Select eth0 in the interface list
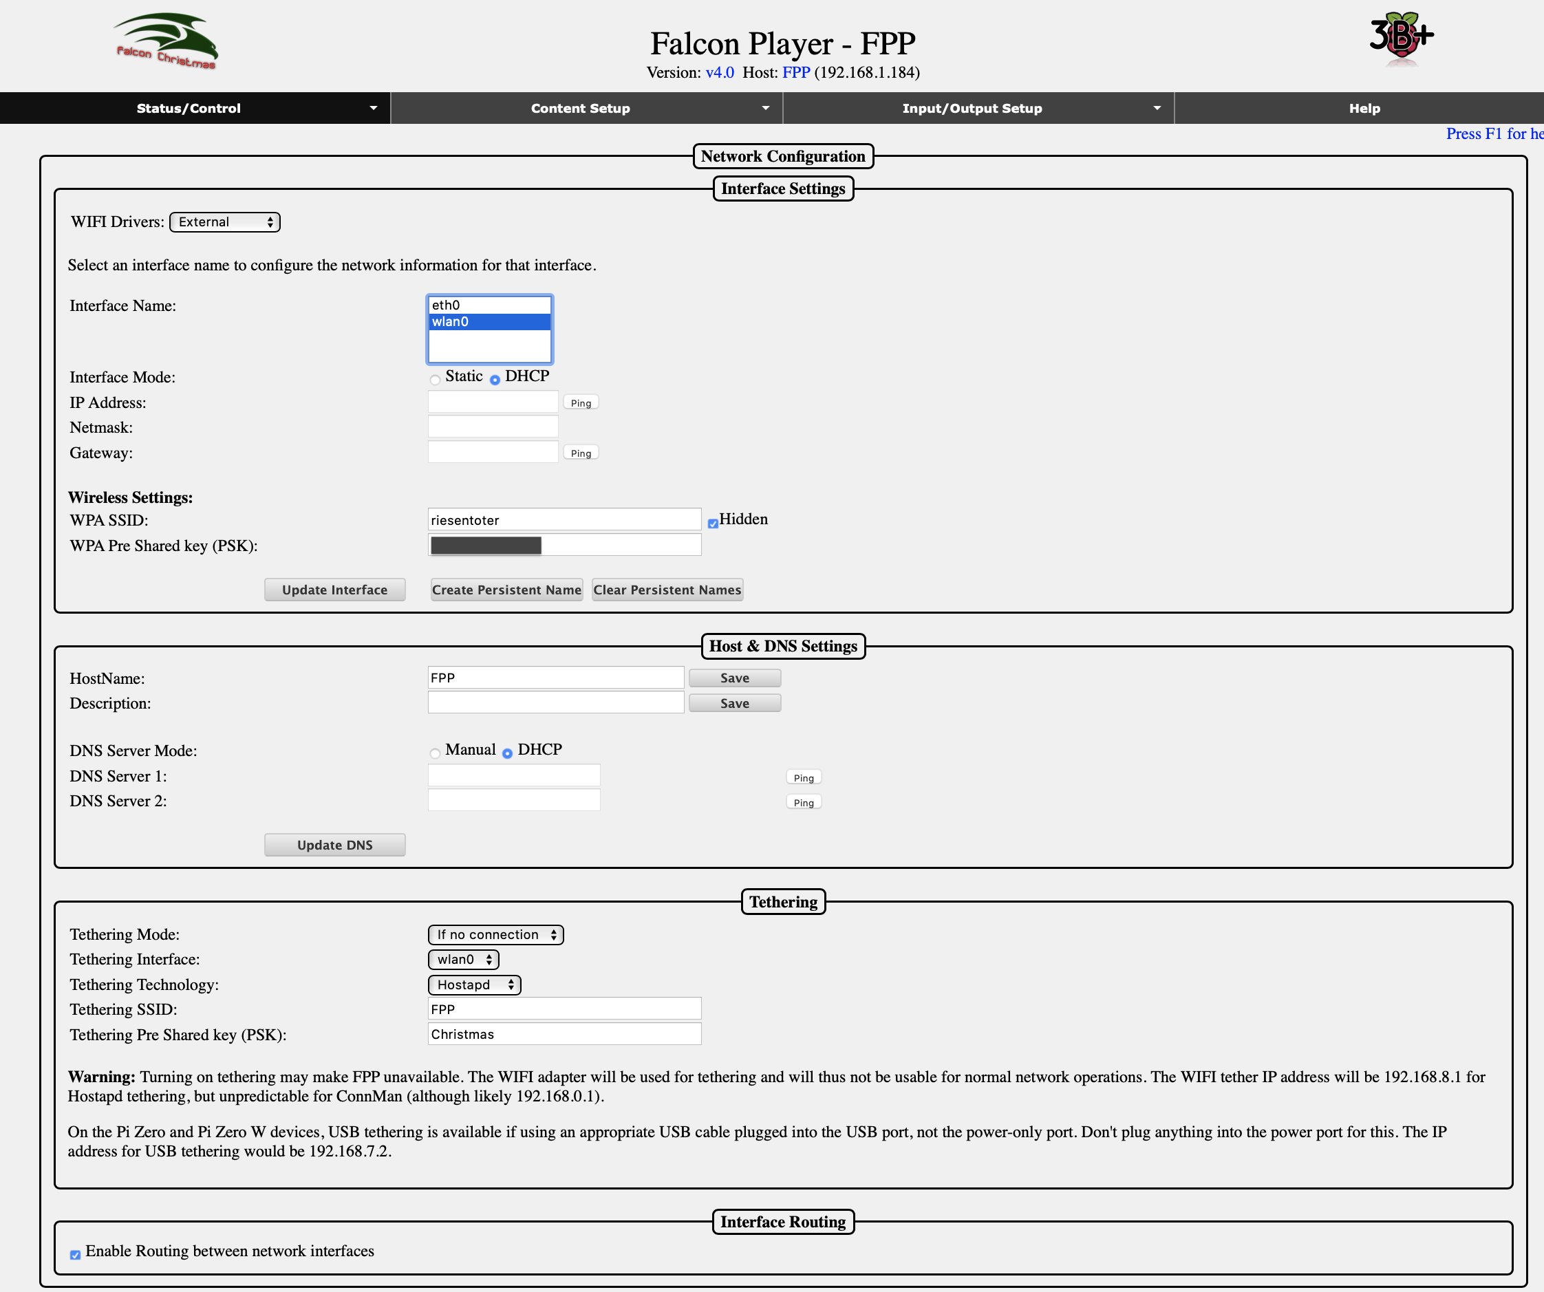Viewport: 1544px width, 1292px height. pyautogui.click(x=490, y=305)
